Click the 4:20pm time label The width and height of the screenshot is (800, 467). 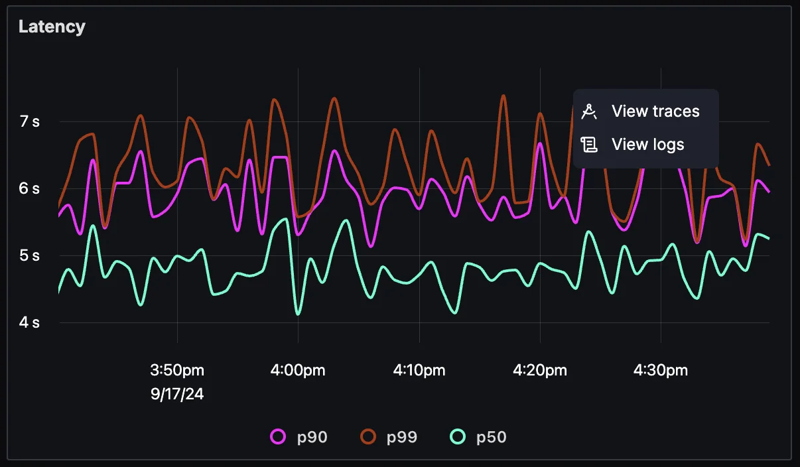pyautogui.click(x=540, y=370)
